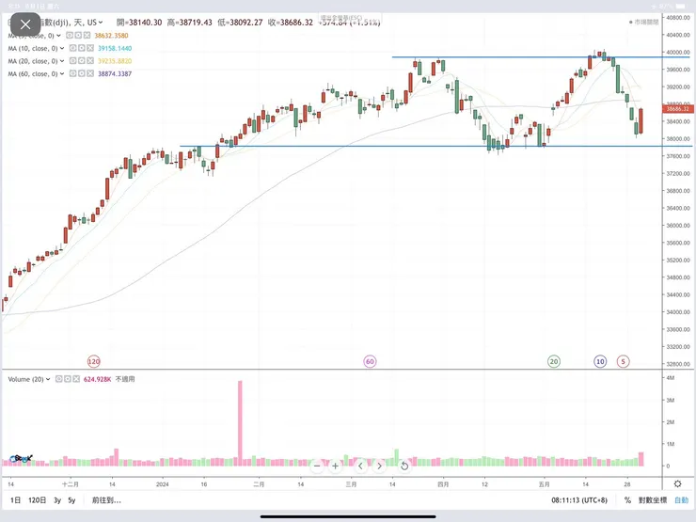Remove the MA (5) indicator

(x=87, y=36)
